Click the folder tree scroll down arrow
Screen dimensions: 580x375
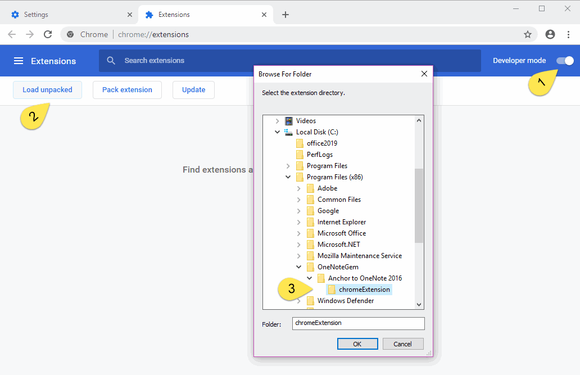[419, 305]
